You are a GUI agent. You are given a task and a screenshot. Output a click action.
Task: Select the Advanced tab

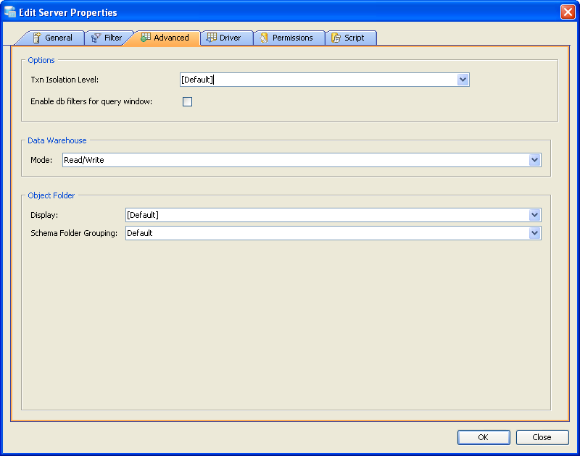[x=165, y=38]
